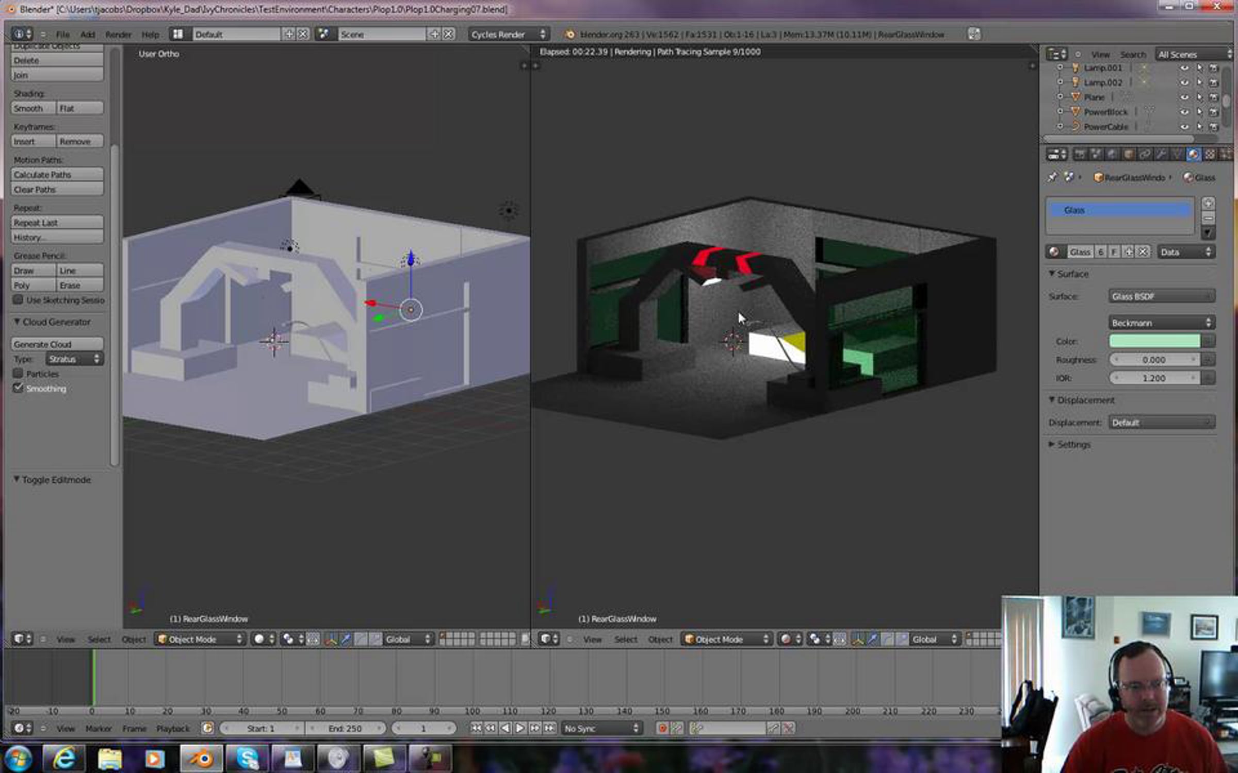
Task: Click the Skype icon in taskbar
Action: 247,758
